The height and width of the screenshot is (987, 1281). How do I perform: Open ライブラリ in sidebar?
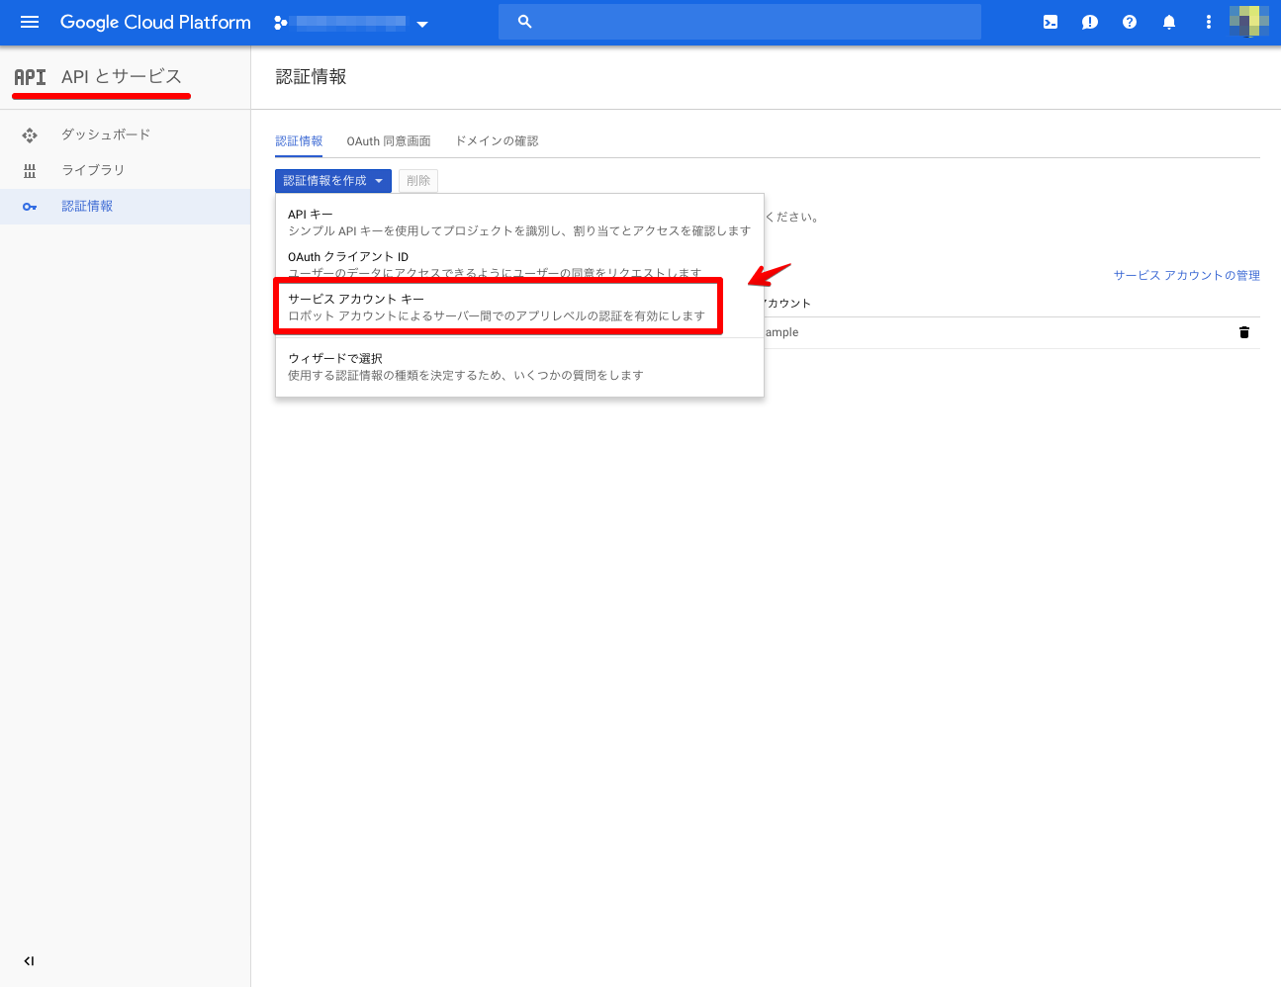93,169
